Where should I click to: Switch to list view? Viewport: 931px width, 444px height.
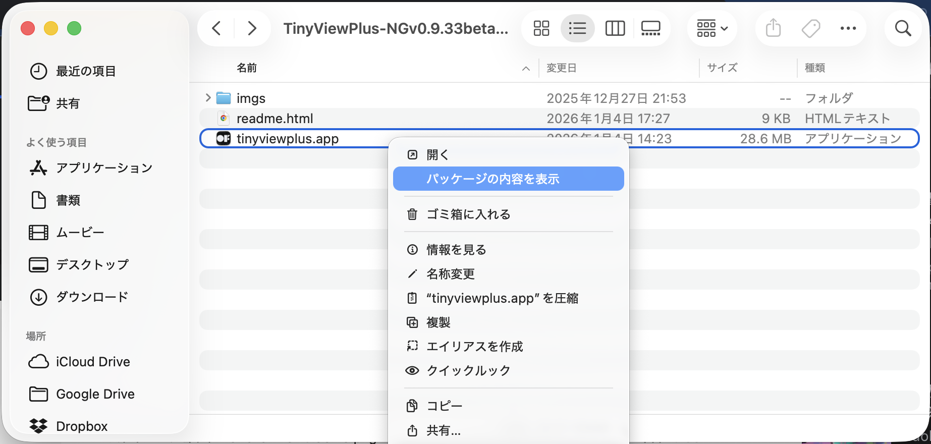(x=577, y=28)
